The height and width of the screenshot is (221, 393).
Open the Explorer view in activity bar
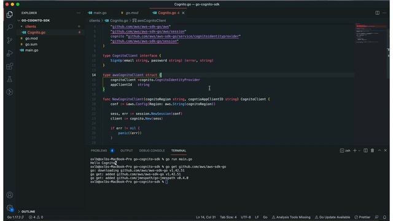[10, 15]
